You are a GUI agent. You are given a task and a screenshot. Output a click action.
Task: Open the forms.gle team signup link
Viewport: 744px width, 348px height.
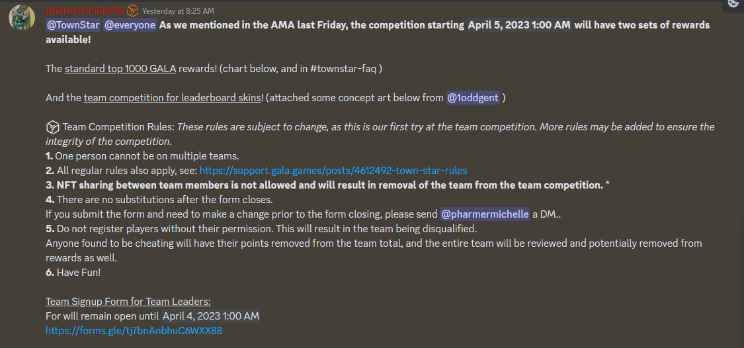click(x=134, y=330)
